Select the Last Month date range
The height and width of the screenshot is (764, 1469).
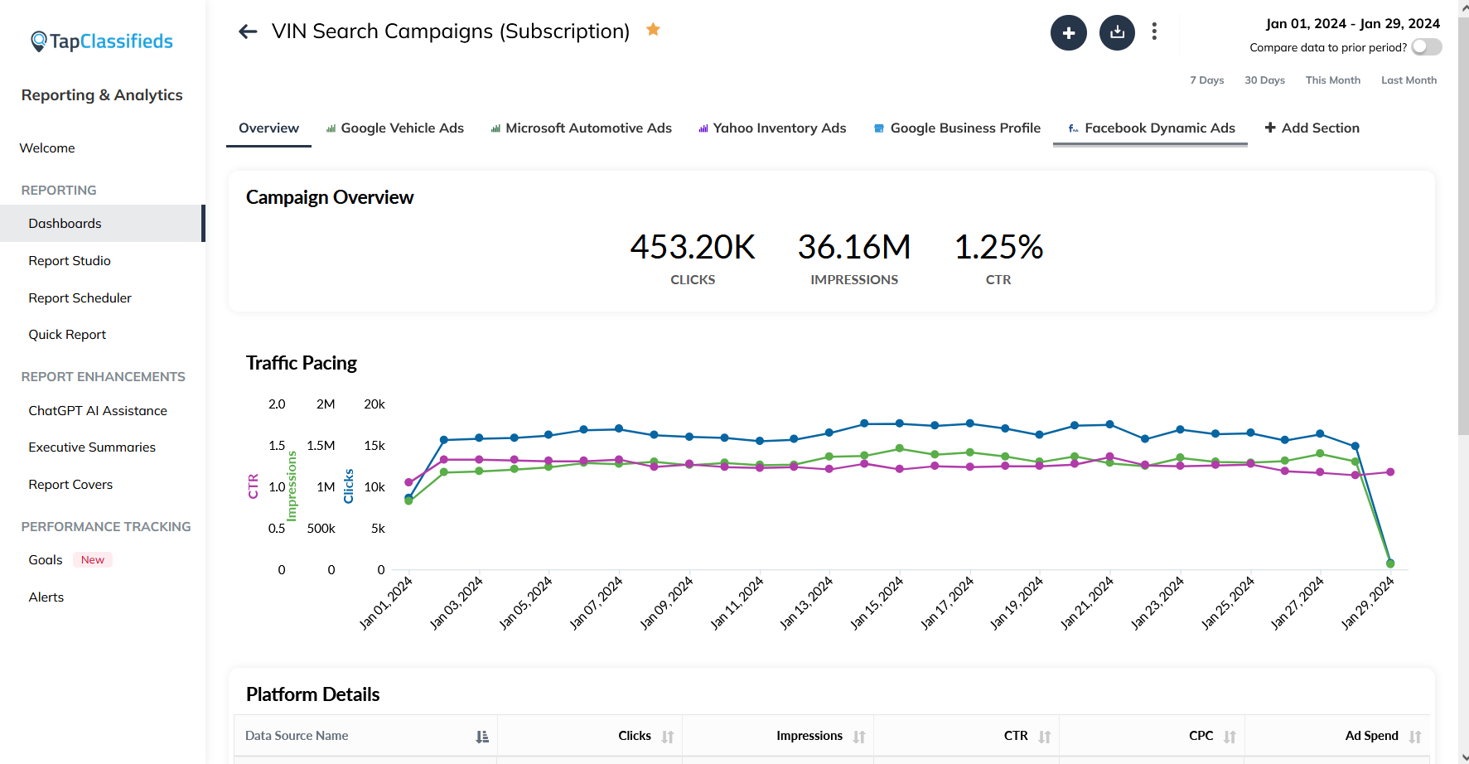[x=1409, y=80]
